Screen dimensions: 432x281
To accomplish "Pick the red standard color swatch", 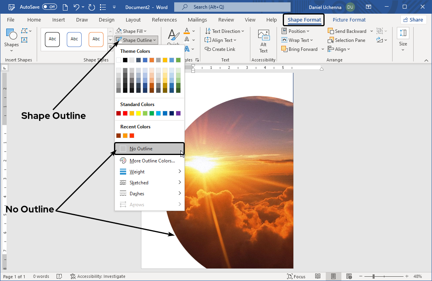I will click(125, 113).
